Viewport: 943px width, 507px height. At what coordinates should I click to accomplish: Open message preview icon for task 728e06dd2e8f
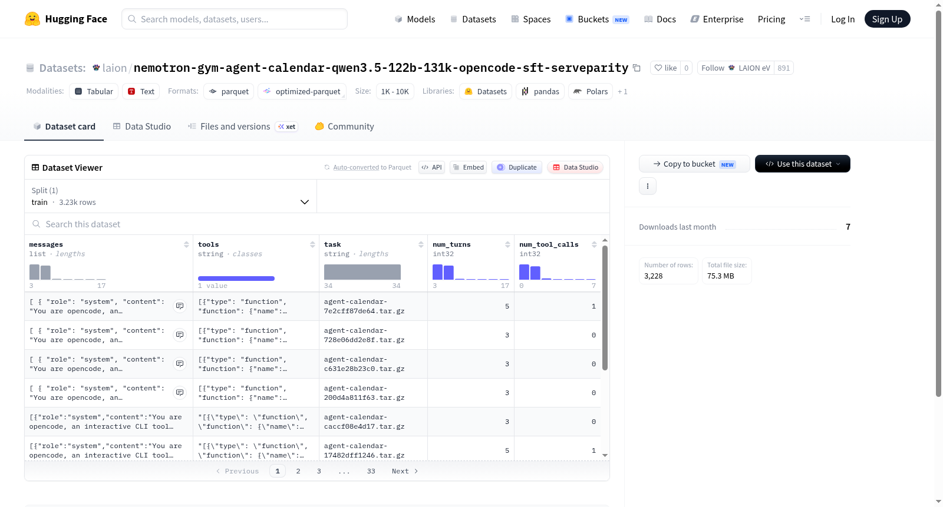coord(180,335)
